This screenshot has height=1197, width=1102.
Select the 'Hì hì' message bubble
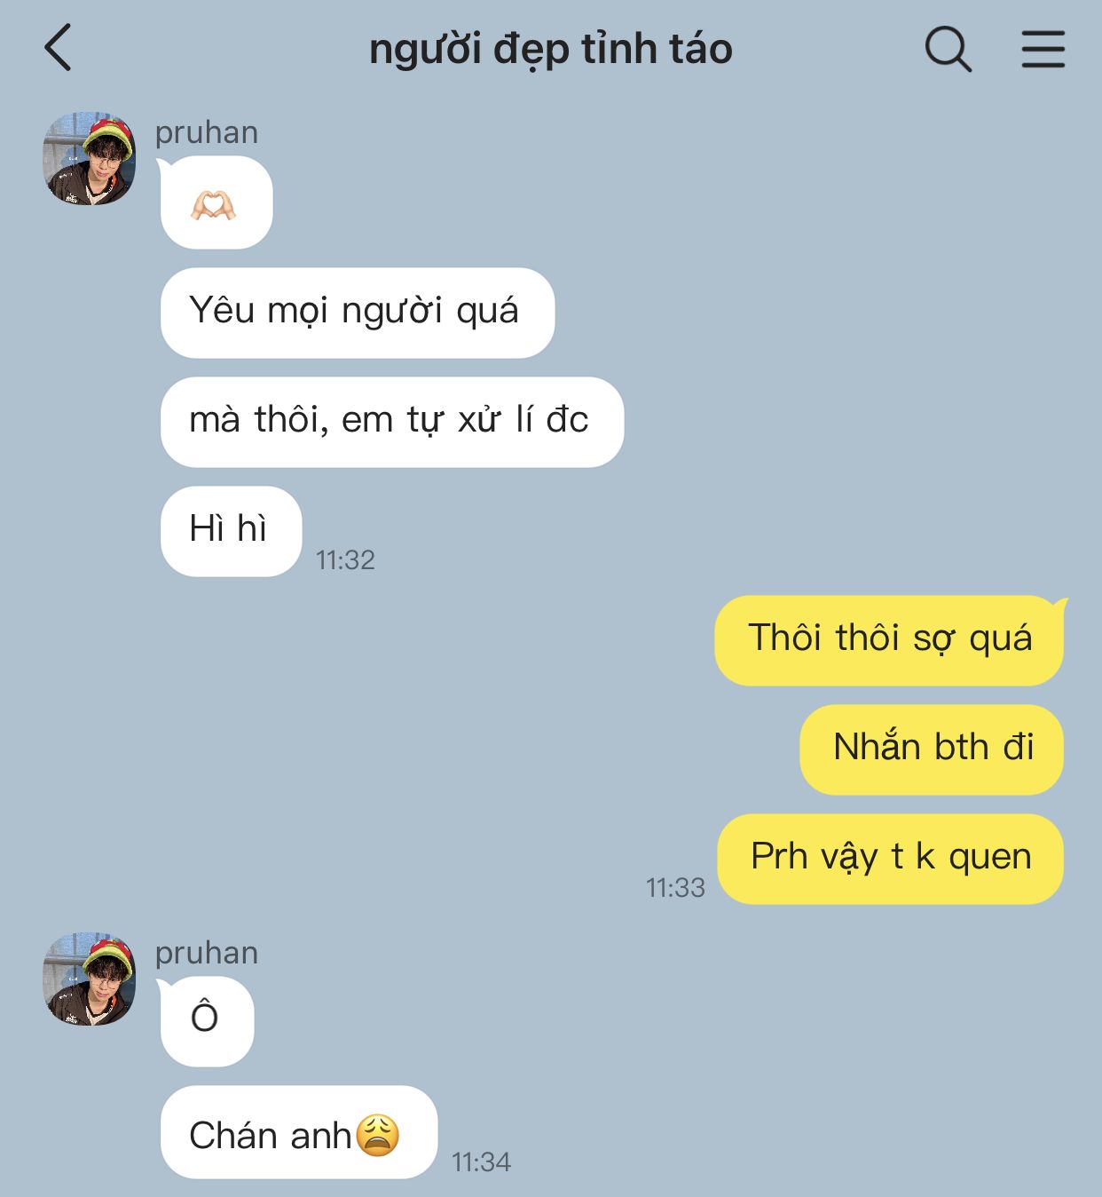pos(231,531)
